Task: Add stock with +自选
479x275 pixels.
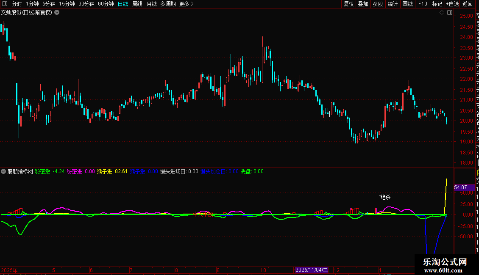Action: tap(452, 4)
